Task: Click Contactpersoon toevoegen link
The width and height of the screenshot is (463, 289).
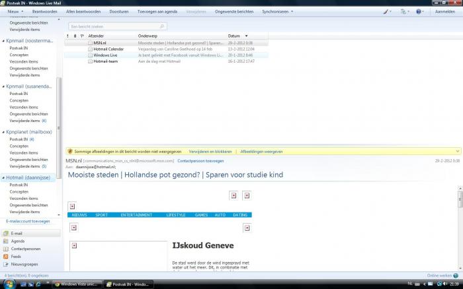Action: coord(200,161)
